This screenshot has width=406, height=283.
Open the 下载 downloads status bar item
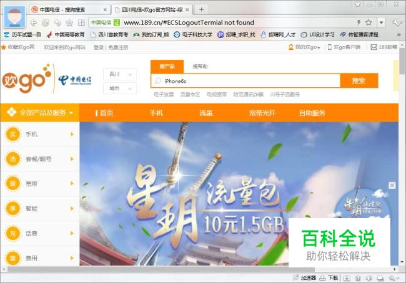(x=329, y=278)
